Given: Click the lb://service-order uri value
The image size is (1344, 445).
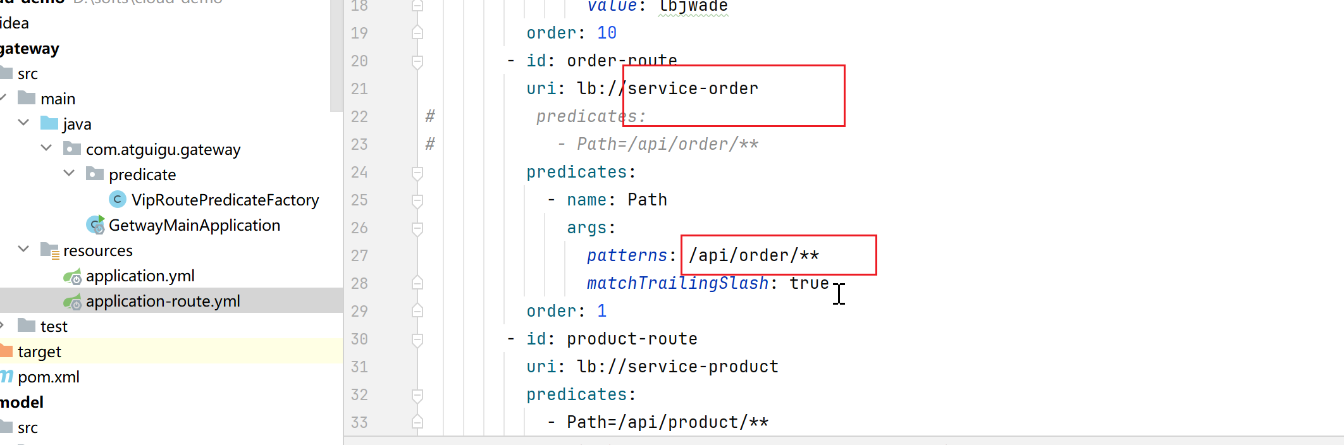Looking at the screenshot, I should (667, 88).
